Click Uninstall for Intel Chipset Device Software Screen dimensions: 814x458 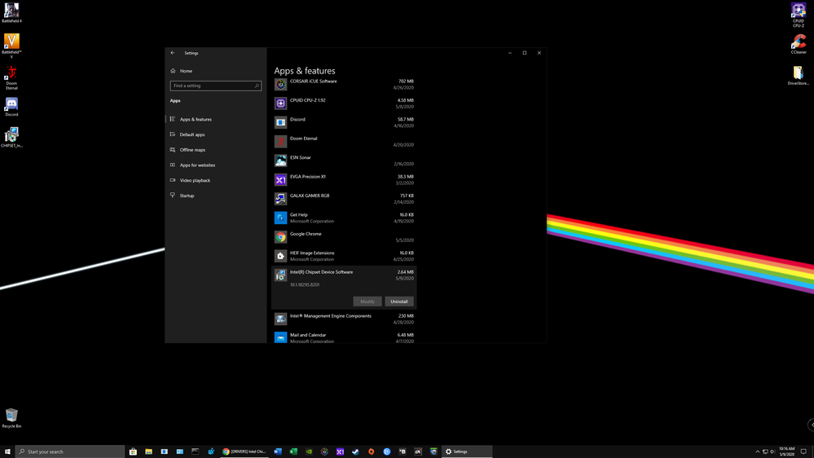(399, 302)
